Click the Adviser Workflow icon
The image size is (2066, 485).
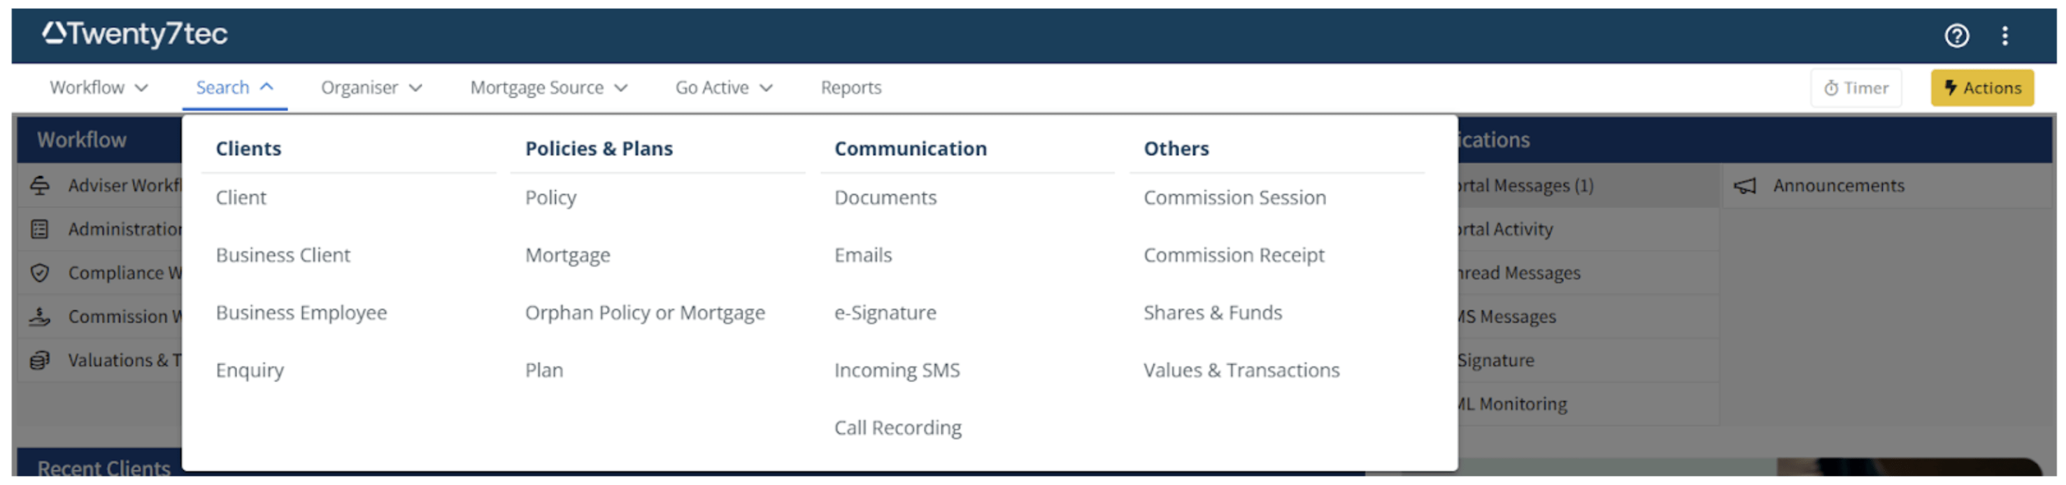[39, 186]
